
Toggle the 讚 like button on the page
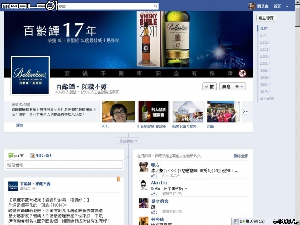(210, 86)
